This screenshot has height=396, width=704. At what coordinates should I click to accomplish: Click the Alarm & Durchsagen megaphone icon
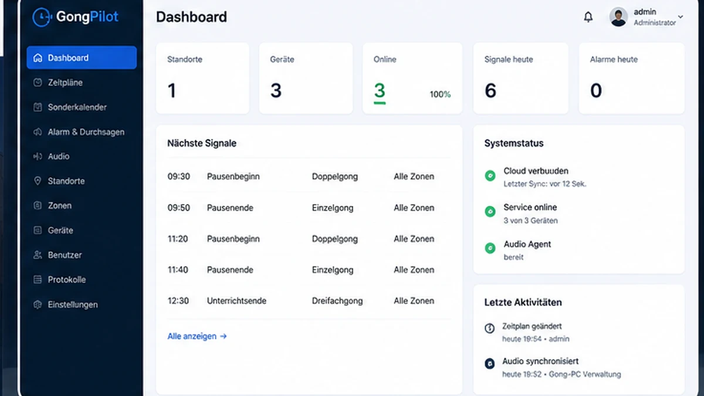[38, 132]
